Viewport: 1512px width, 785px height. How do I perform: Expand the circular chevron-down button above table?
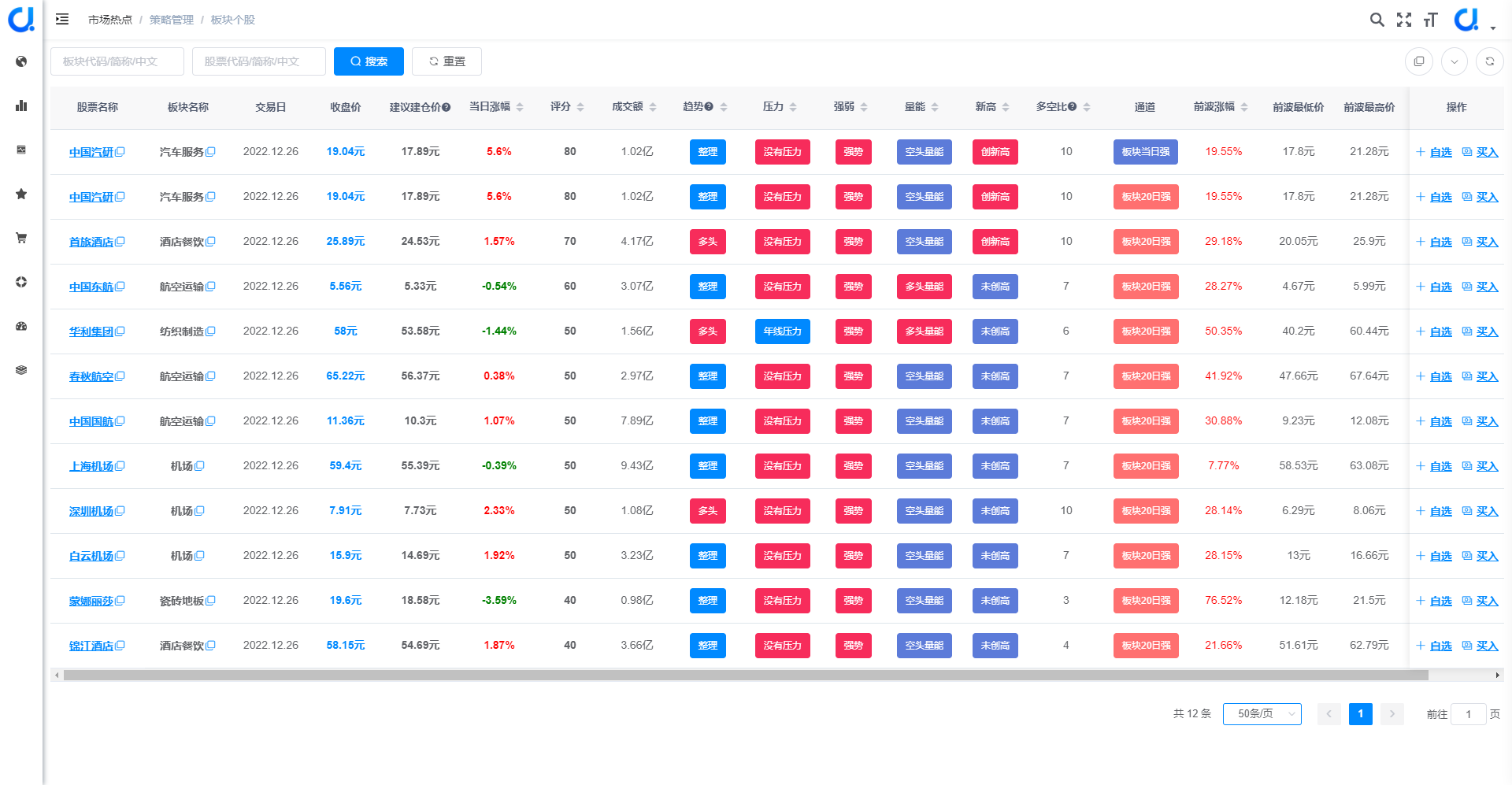[x=1455, y=61]
